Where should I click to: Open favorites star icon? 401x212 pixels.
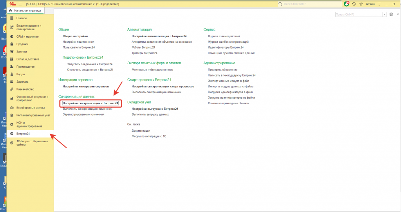pyautogui.click(x=361, y=4)
